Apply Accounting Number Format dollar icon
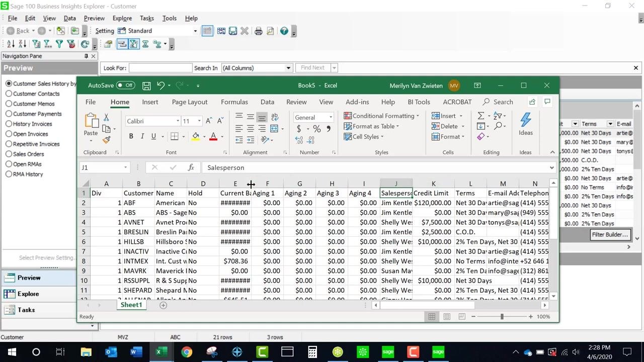Screen dimensions: 644x362 point(299,129)
